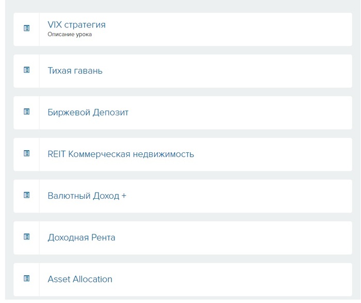Open the VIX стратегия lesson title
Screen dimensions: 361x303
[77, 25]
